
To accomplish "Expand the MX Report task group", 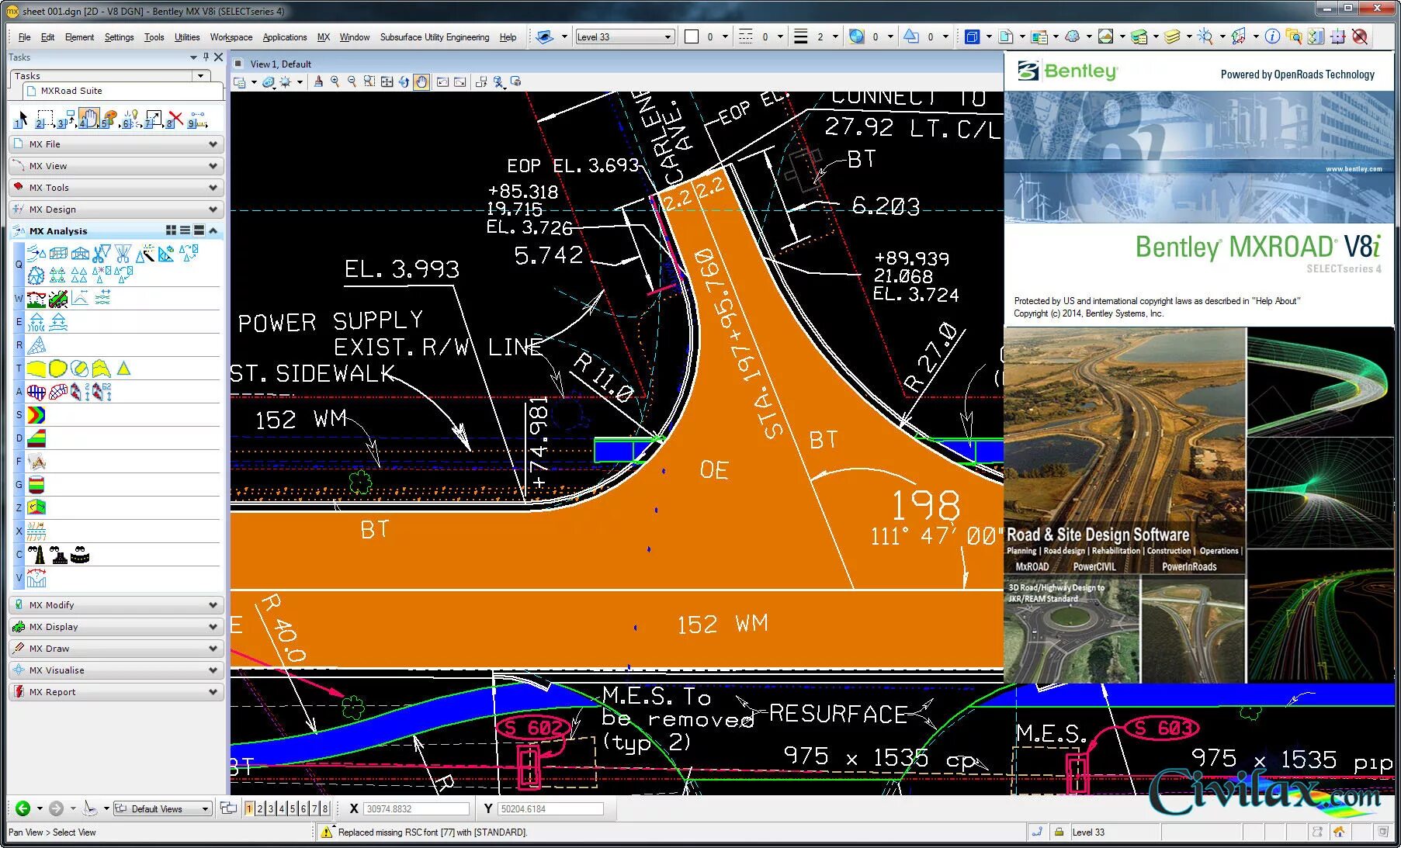I will pos(116,692).
